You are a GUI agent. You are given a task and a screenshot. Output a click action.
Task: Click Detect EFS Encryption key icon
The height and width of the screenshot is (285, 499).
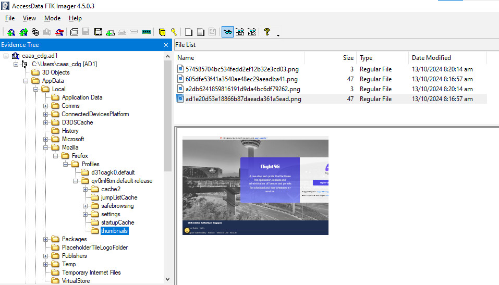(174, 32)
